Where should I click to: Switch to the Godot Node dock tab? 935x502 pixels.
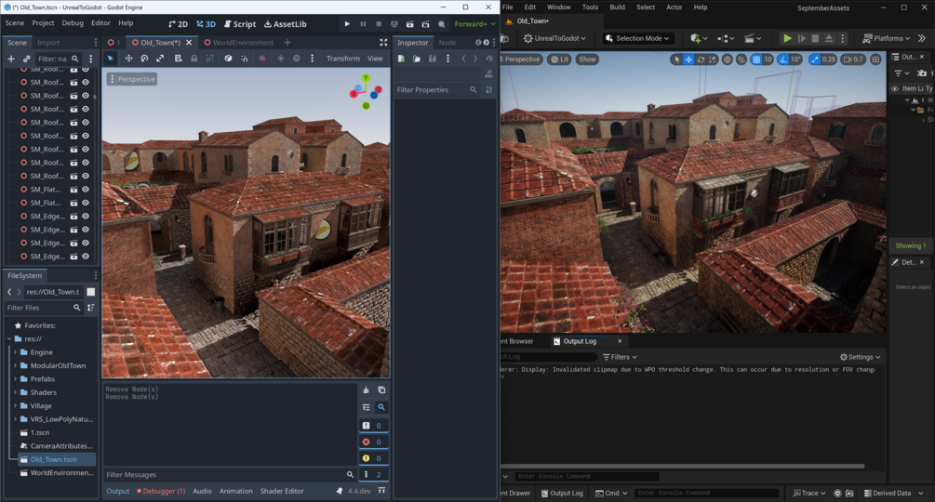pyautogui.click(x=447, y=42)
